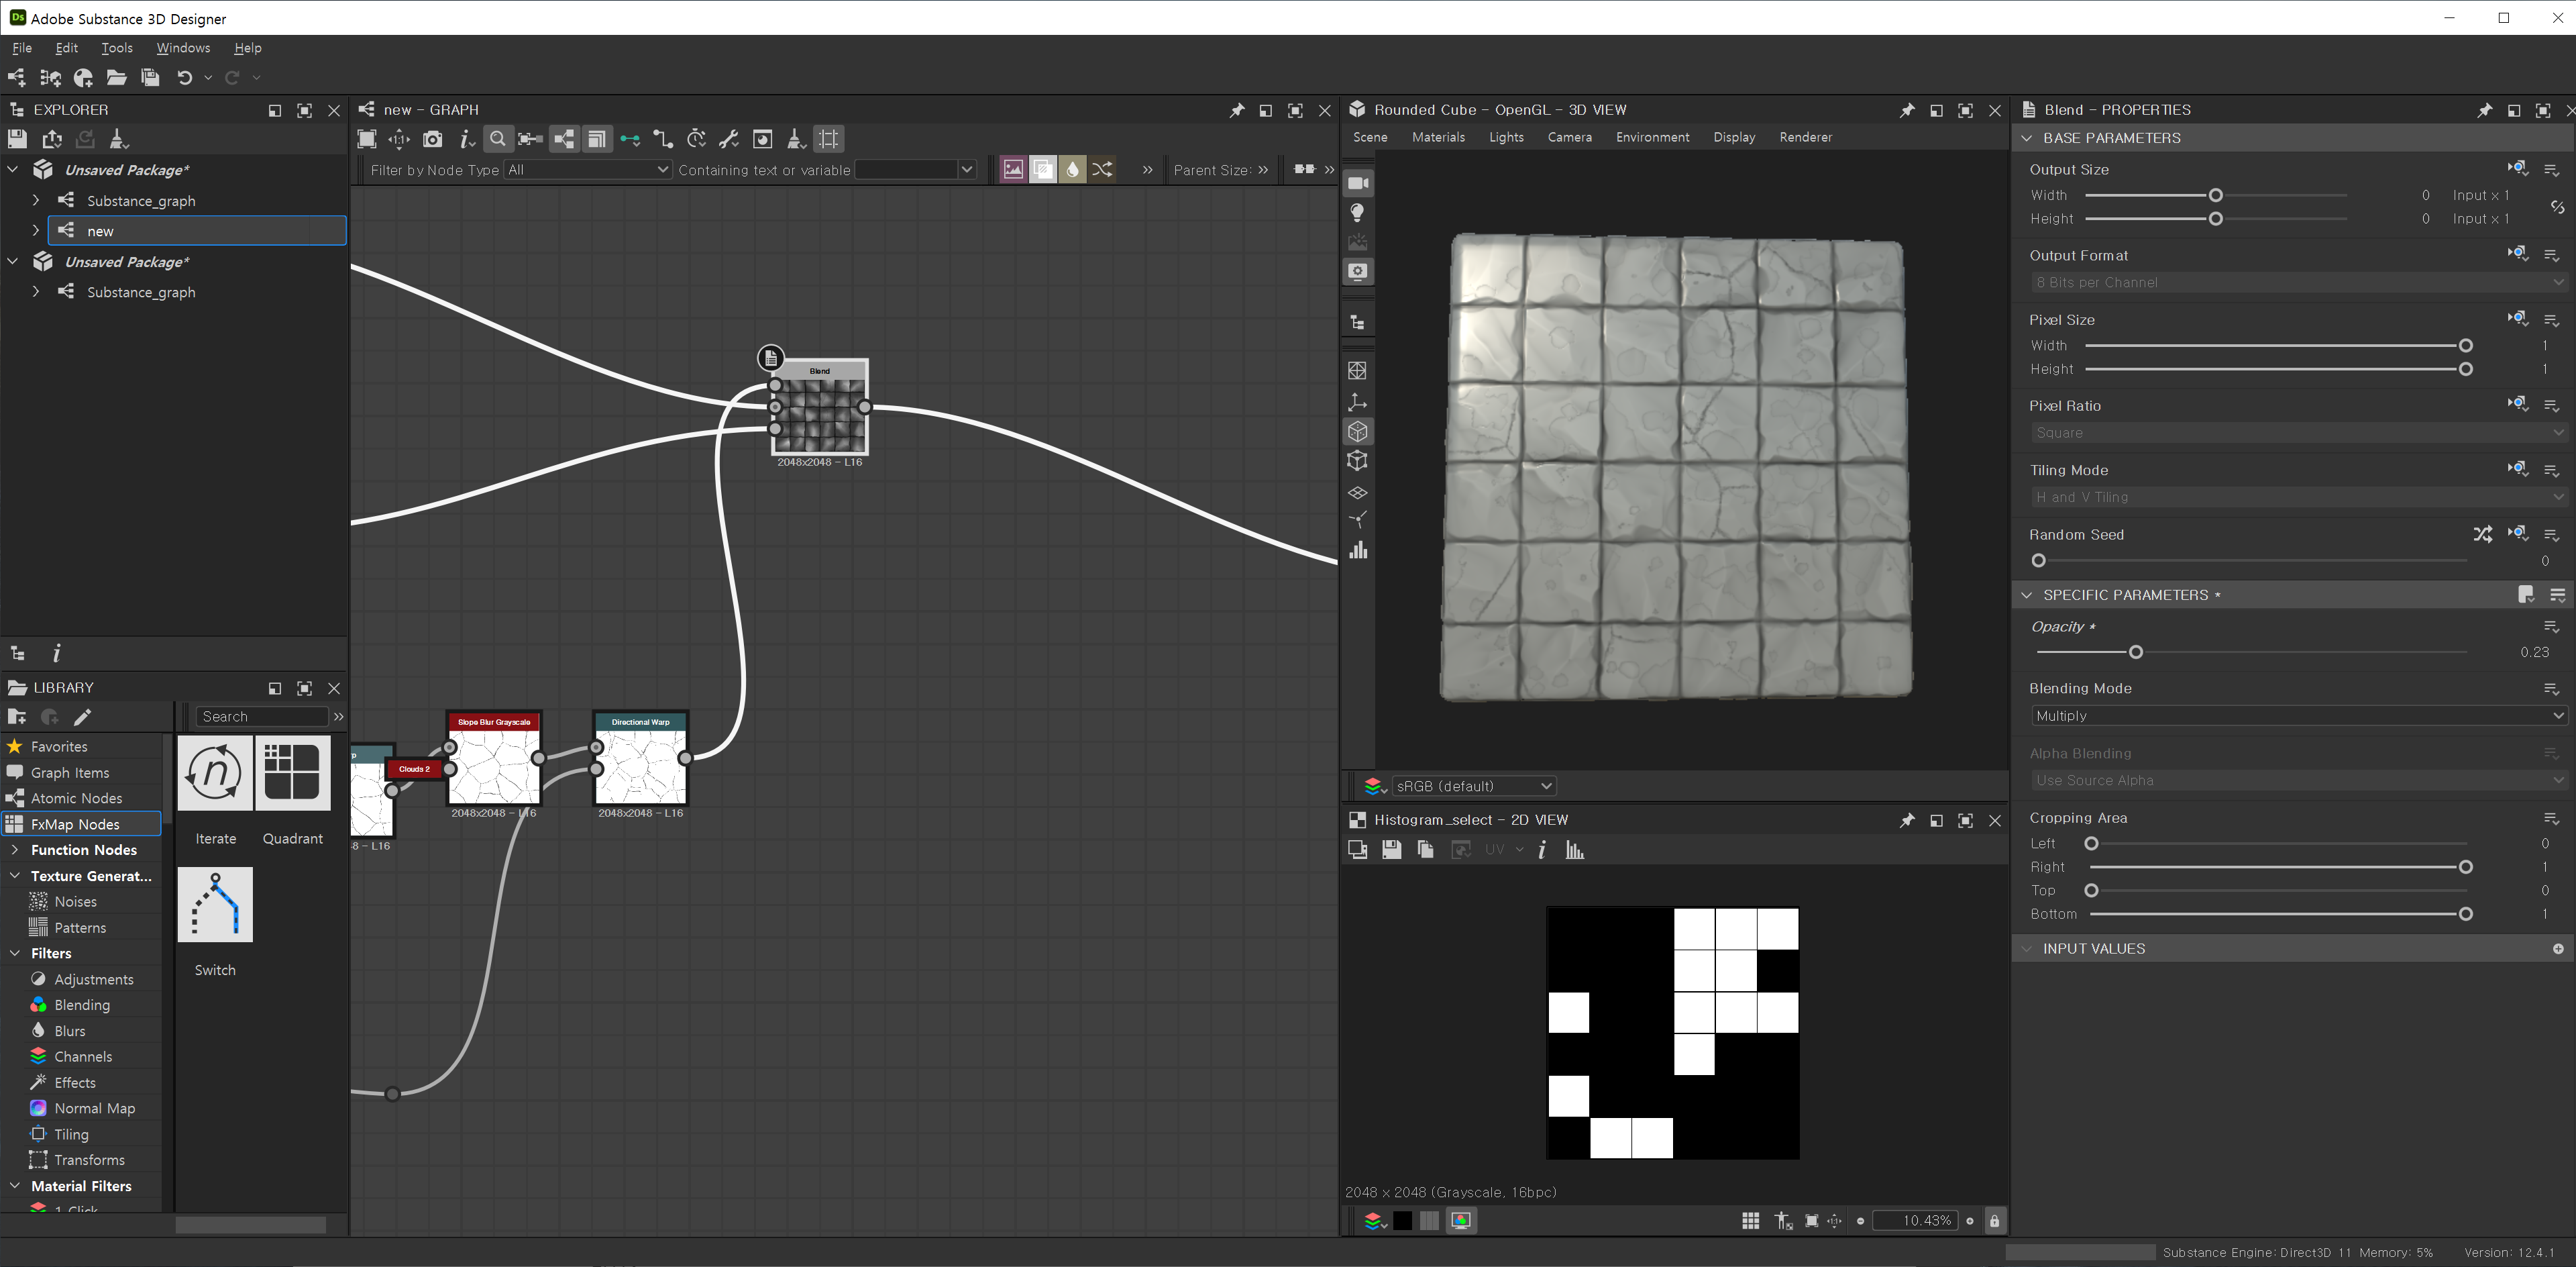Collapse the Specific Parameters section
The image size is (2576, 1267).
pyautogui.click(x=2027, y=595)
